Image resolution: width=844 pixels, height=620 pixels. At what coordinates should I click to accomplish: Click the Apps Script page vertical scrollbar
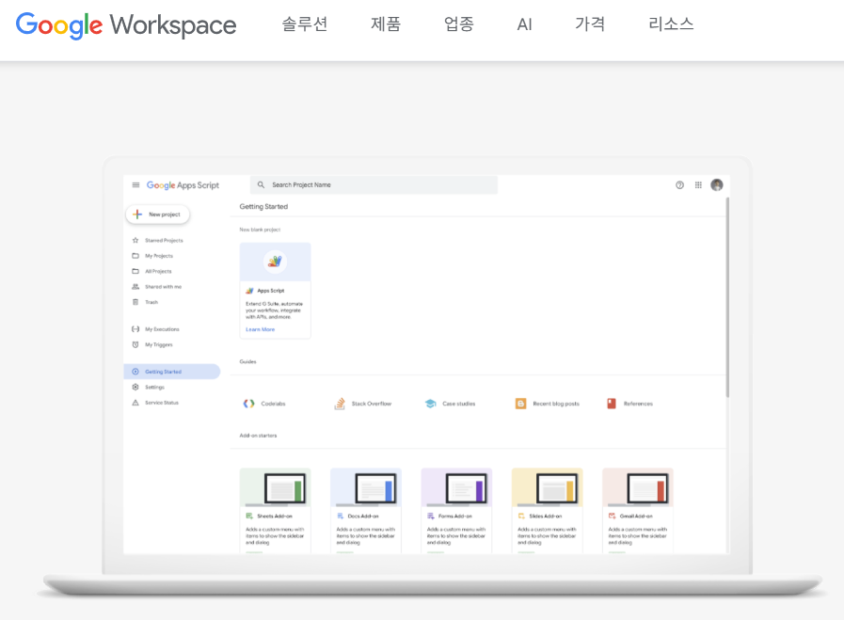(727, 297)
